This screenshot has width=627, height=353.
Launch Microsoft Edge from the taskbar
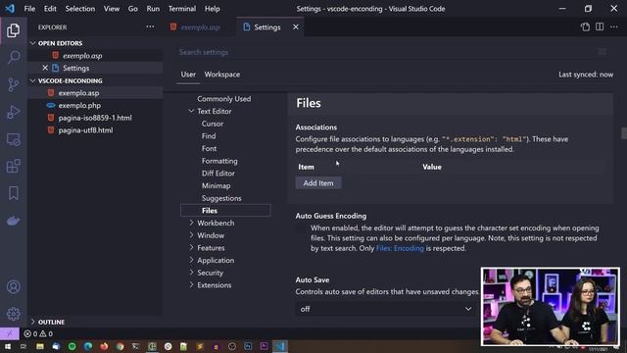88,346
